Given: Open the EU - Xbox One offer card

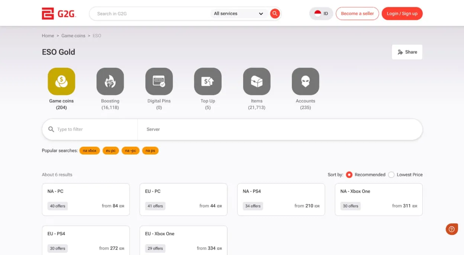Looking at the screenshot, I should tap(183, 240).
